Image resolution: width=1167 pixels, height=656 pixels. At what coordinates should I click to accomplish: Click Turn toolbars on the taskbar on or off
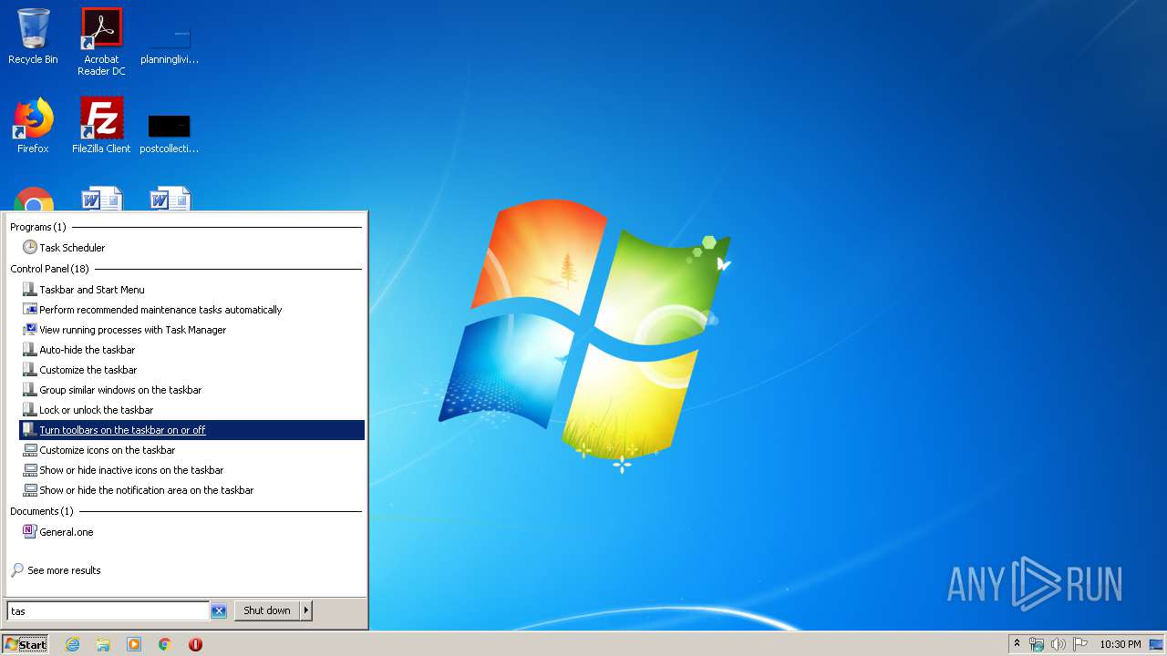point(191,430)
